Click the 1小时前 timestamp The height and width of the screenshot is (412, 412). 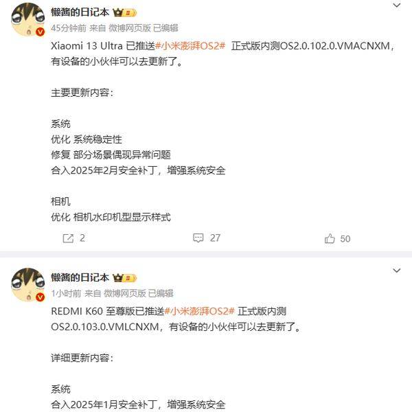pos(66,293)
